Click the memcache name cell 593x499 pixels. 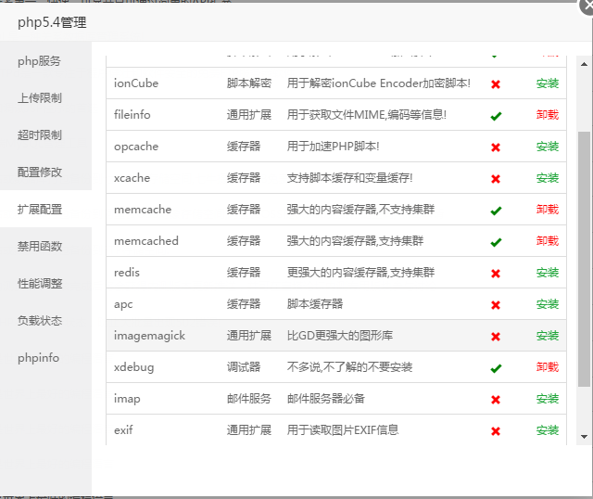[143, 210]
